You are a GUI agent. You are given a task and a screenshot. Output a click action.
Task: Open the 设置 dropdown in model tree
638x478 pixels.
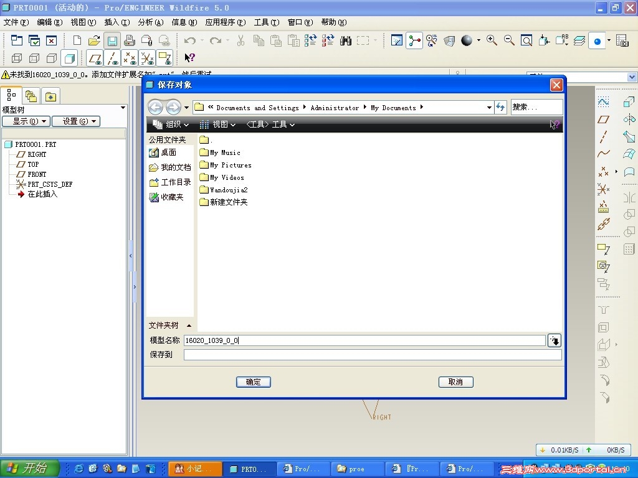(75, 121)
